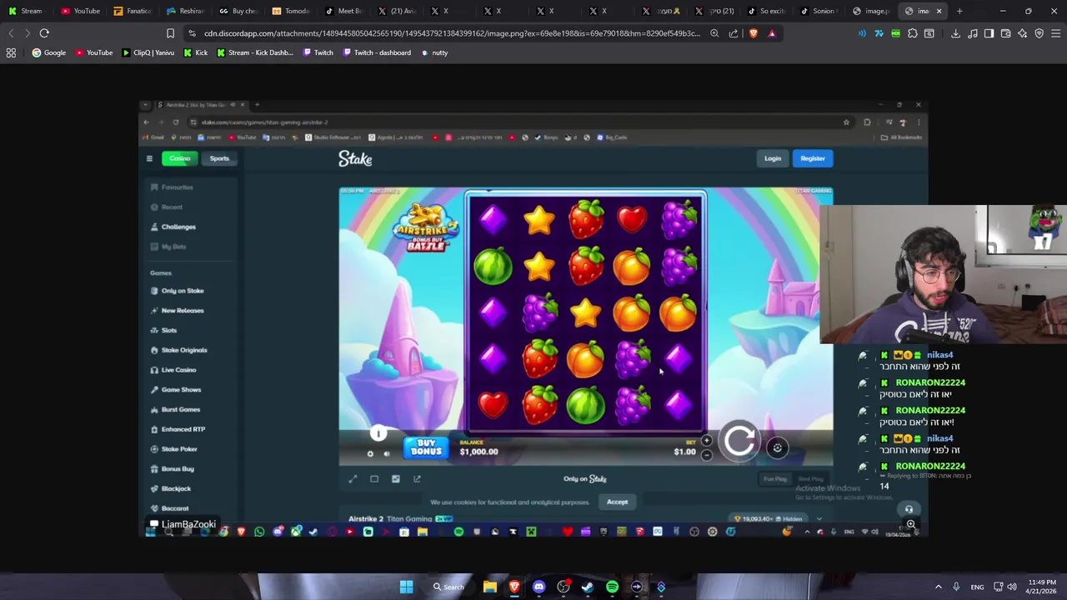Screen dimensions: 1067x600
Task: Open live stats chart icon below game
Action: pos(396,478)
